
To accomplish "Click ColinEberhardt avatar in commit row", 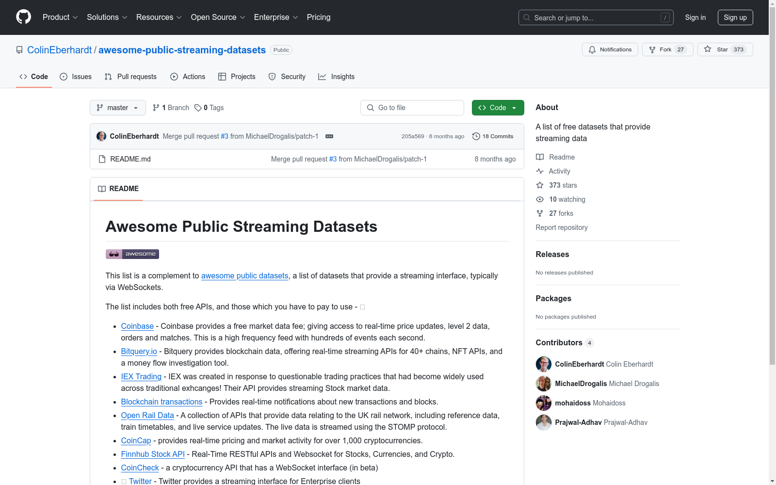I will point(101,136).
